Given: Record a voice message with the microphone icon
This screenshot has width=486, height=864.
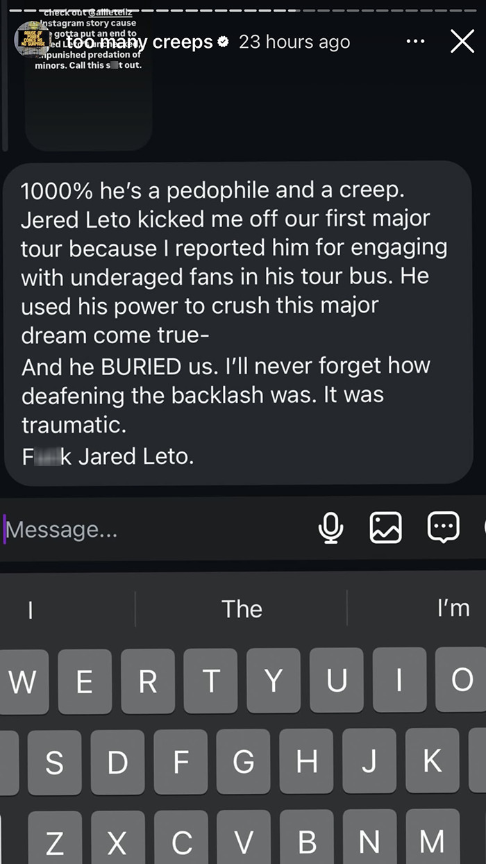Looking at the screenshot, I should (331, 529).
